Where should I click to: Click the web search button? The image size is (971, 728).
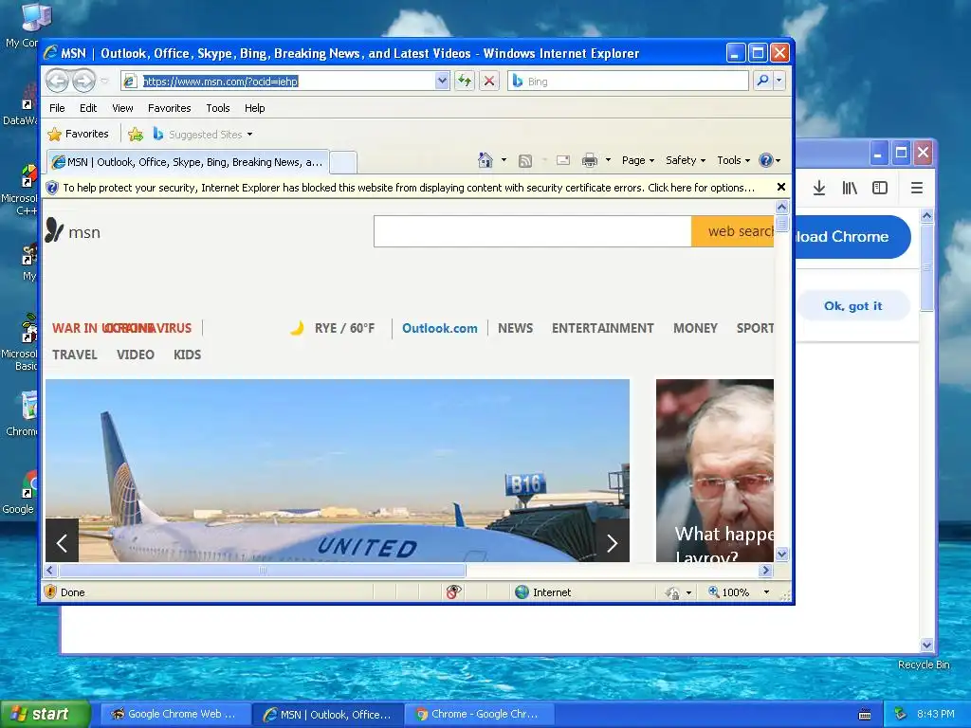tap(733, 231)
